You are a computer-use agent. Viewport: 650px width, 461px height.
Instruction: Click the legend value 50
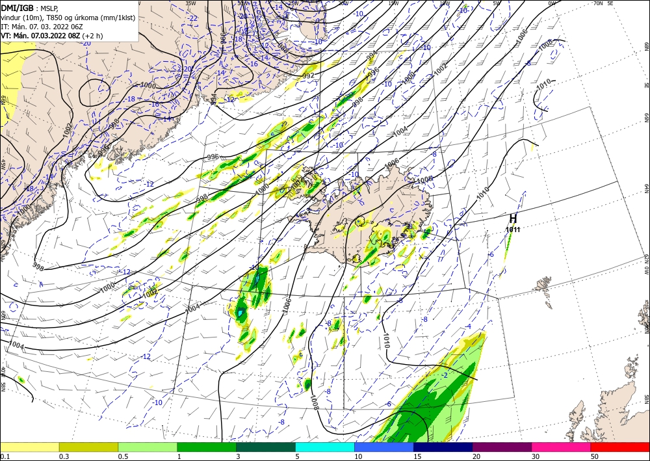pyautogui.click(x=595, y=456)
